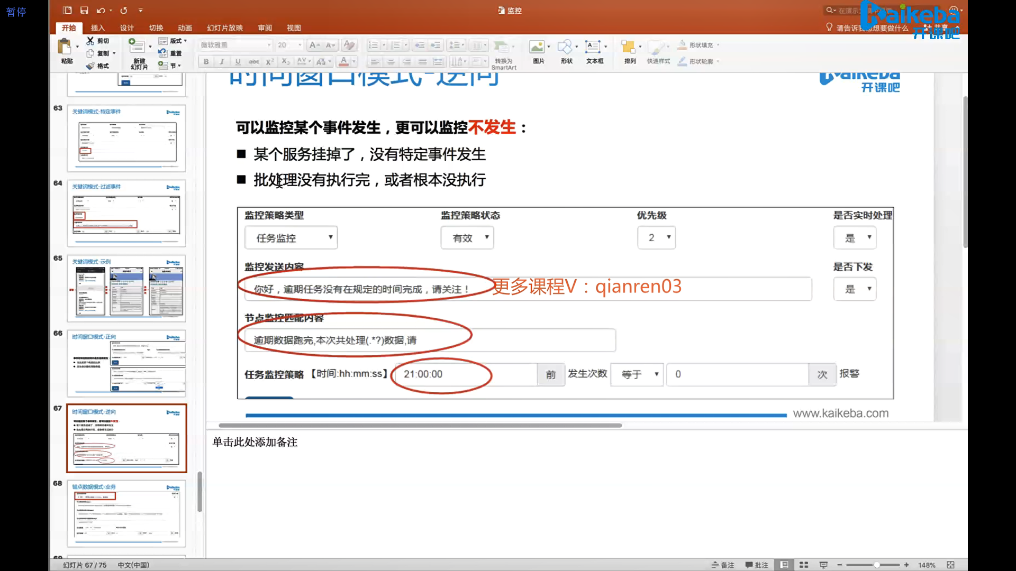Viewport: 1016px width, 571px height.
Task: Open the Section (节) dropdown
Action: coord(179,66)
